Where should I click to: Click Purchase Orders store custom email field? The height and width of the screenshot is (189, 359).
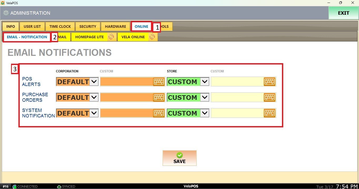pos(237,98)
